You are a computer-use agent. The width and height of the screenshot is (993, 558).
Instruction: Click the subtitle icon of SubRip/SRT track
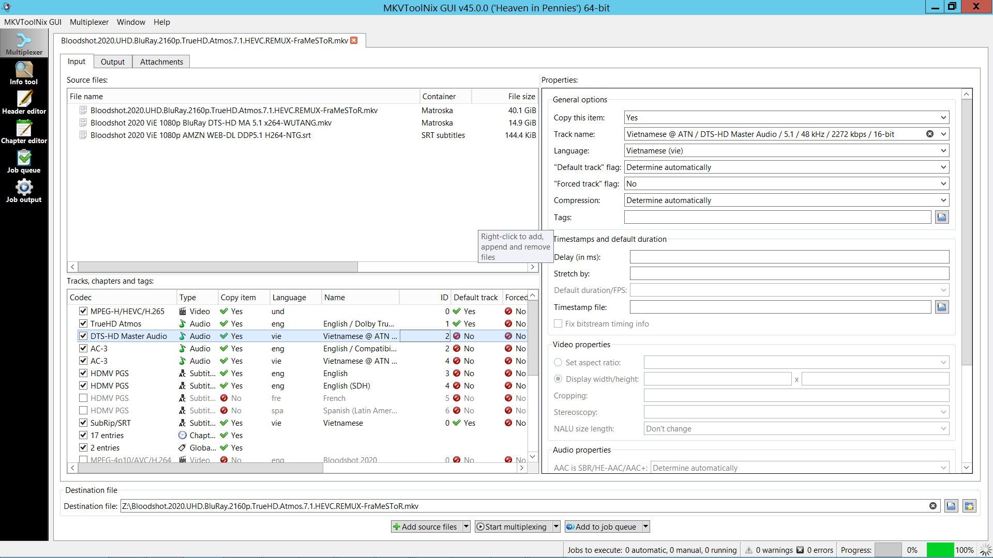point(183,423)
